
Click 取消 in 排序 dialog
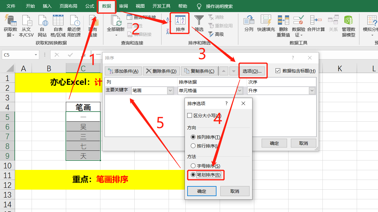(304, 143)
